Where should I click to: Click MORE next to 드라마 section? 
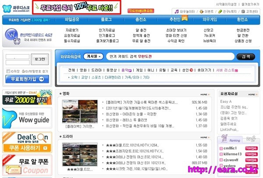pos(205,137)
